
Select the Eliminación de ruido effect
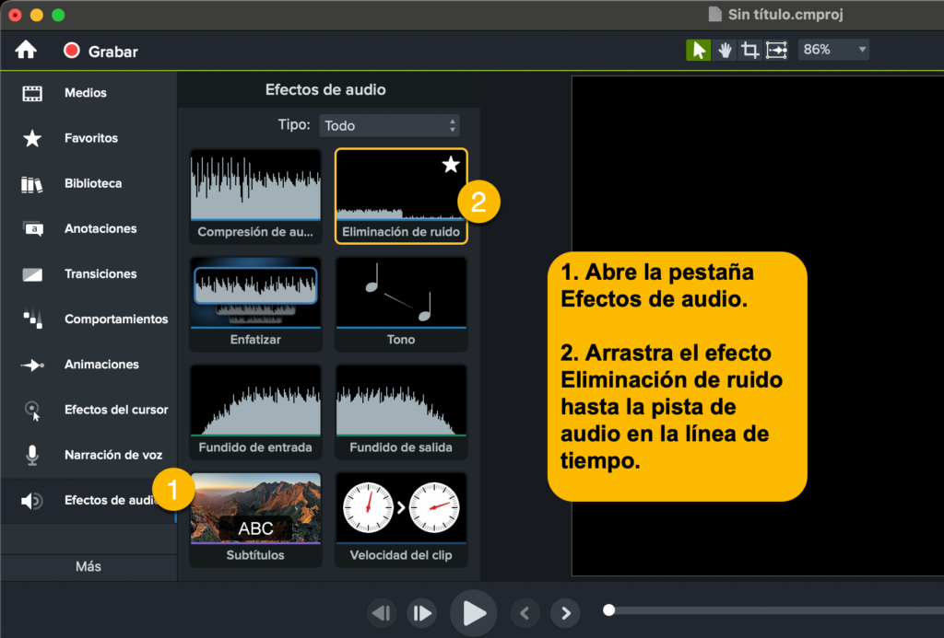[x=401, y=196]
